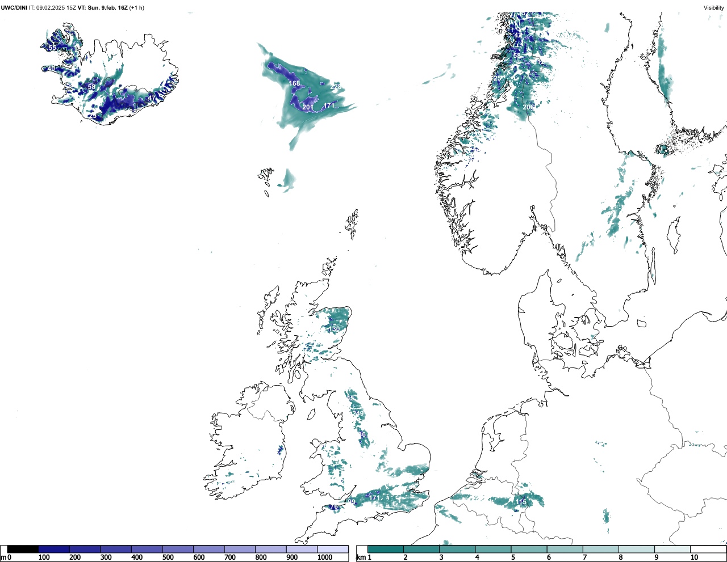Click the valid time Sun. 9.feb. 16Z
727x562 pixels.
(x=107, y=7)
